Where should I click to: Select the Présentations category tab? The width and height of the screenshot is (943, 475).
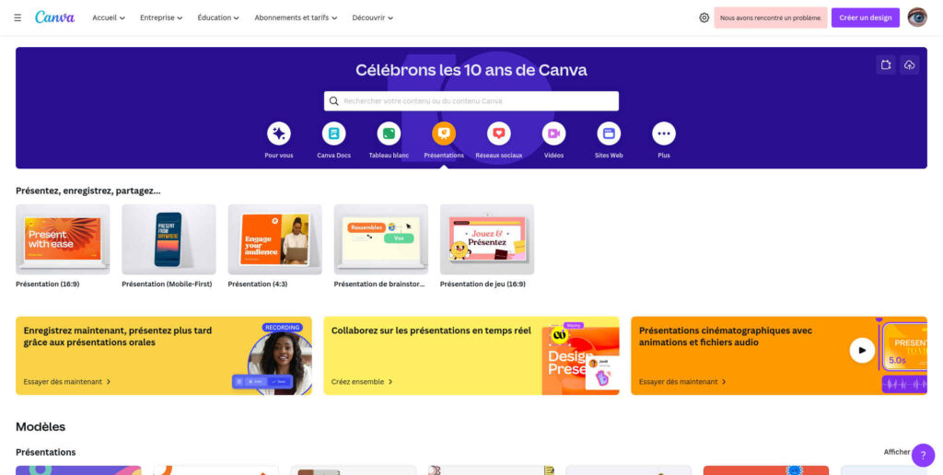coord(444,141)
